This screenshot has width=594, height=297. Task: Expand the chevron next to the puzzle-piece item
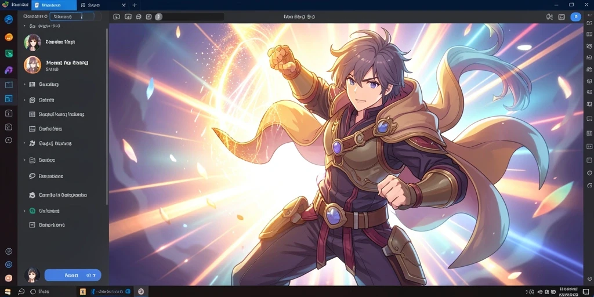tap(24, 143)
